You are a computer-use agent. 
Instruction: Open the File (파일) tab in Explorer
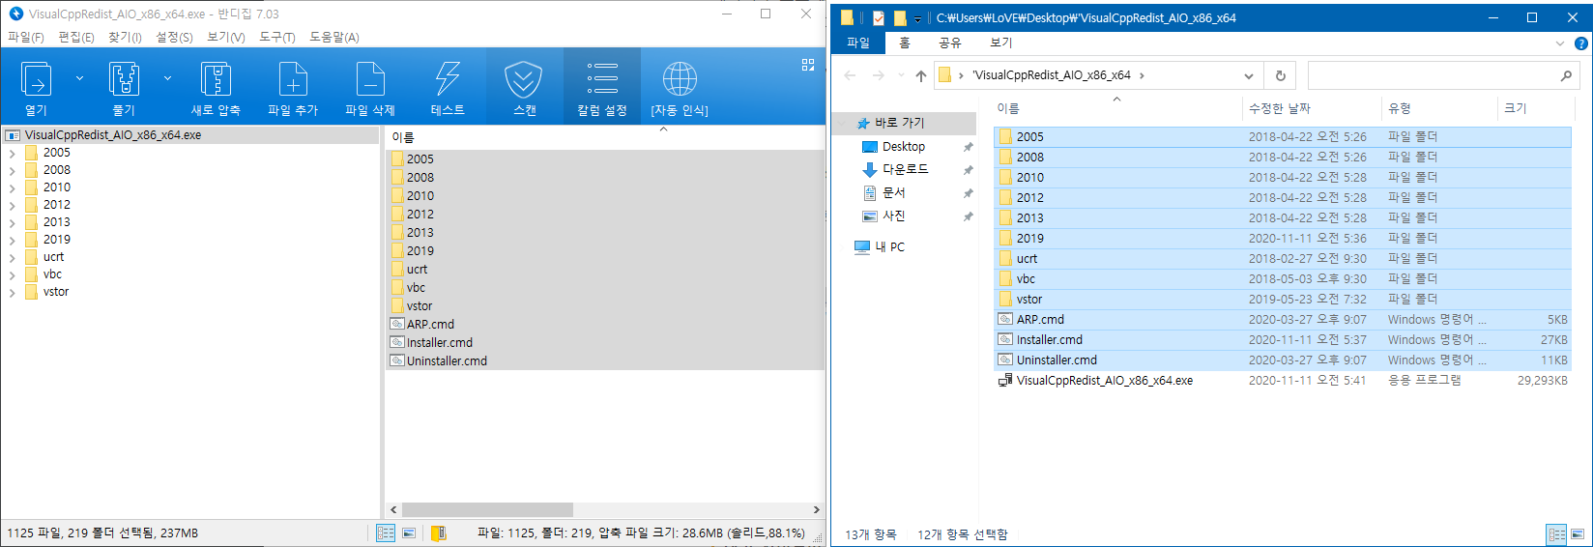[858, 43]
